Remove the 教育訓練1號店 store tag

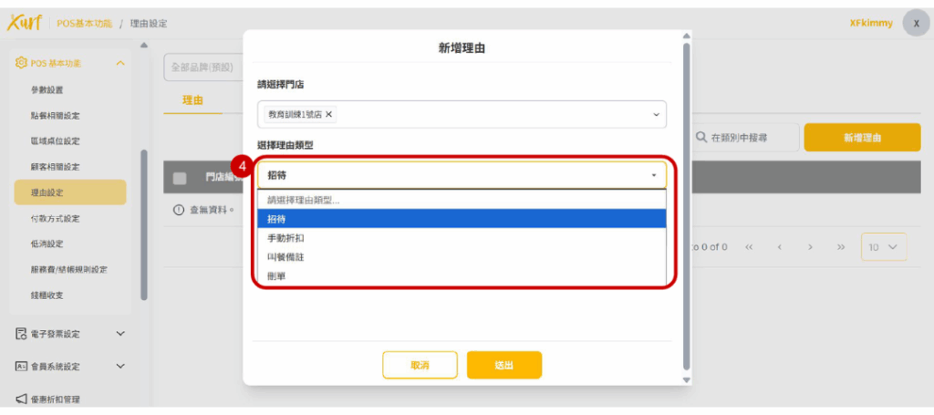tap(329, 115)
